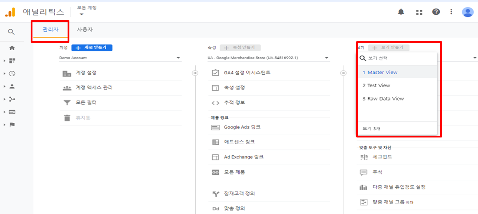Click the 계정 설정 building icon

(67, 73)
